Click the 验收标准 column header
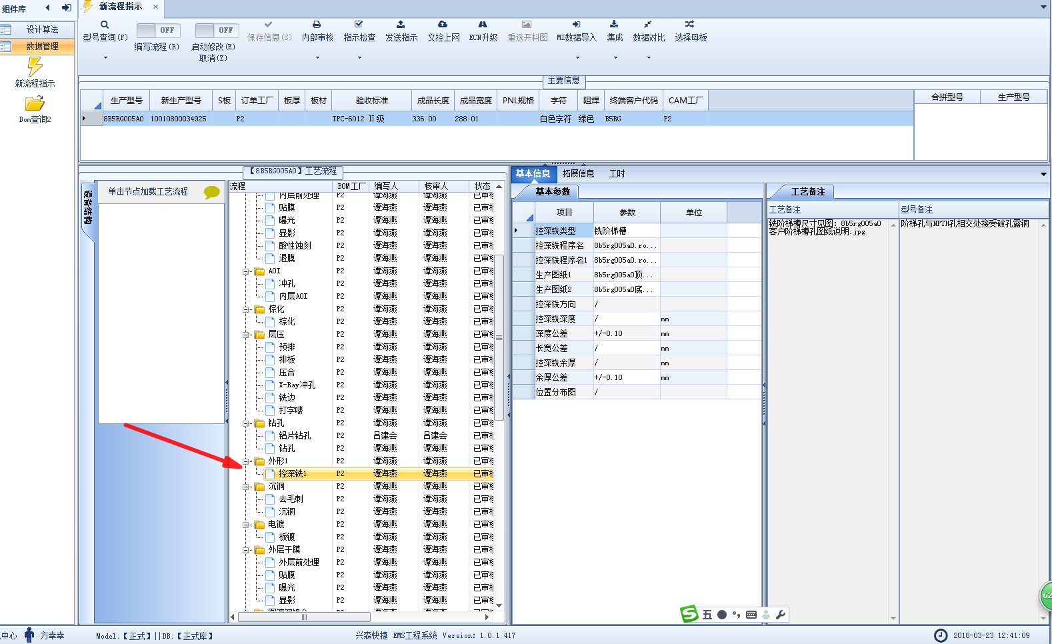 click(371, 101)
